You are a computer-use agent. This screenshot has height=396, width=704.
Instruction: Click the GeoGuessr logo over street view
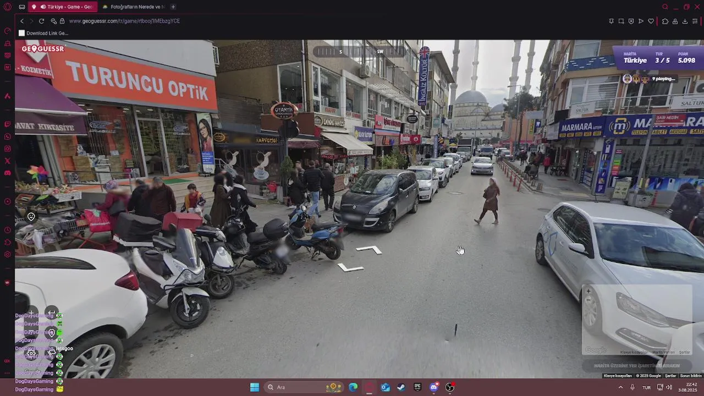pyautogui.click(x=42, y=49)
